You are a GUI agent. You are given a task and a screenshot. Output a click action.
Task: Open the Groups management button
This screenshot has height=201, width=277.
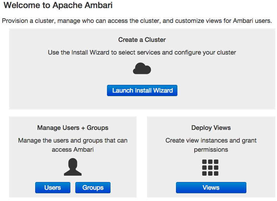click(93, 188)
